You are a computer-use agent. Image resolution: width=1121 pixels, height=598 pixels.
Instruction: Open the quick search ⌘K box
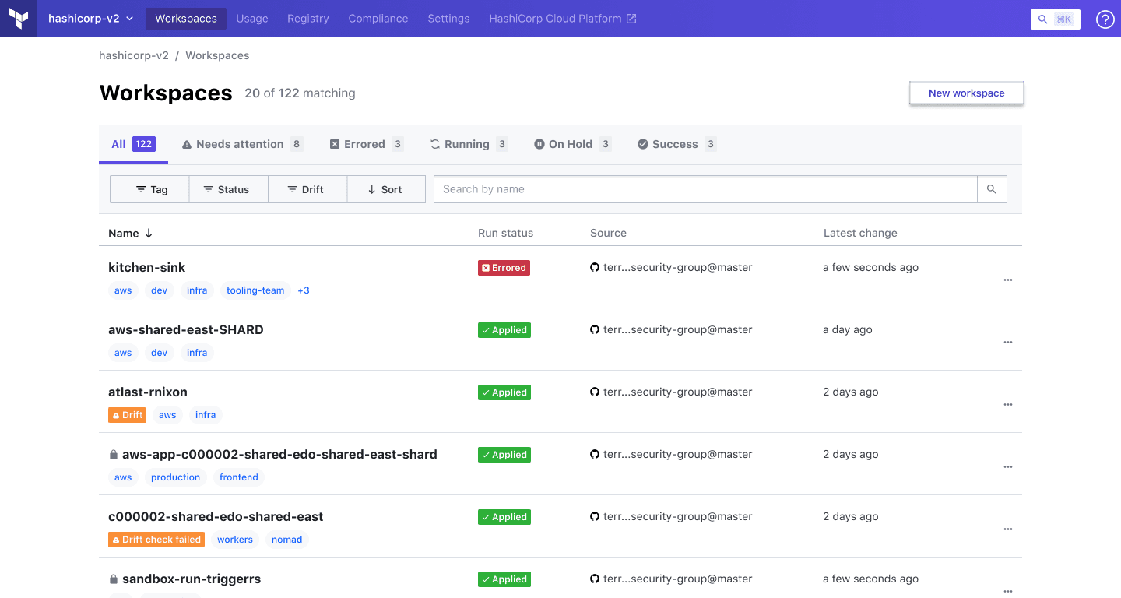tap(1055, 19)
